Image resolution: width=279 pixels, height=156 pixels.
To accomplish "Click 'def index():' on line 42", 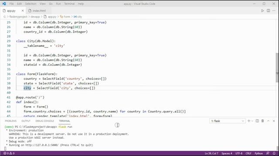I will (x=27, y=102).
